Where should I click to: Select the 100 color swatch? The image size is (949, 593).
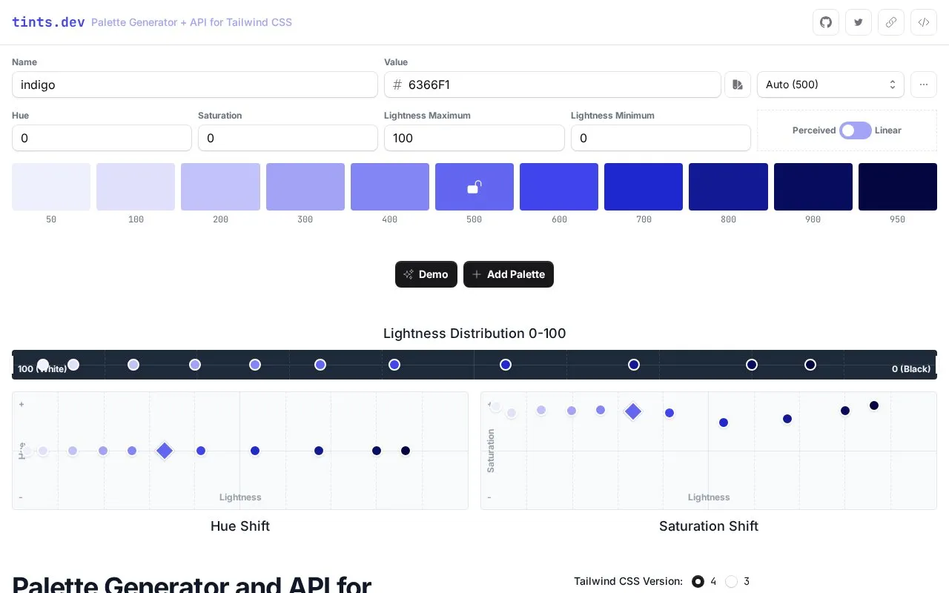[136, 187]
